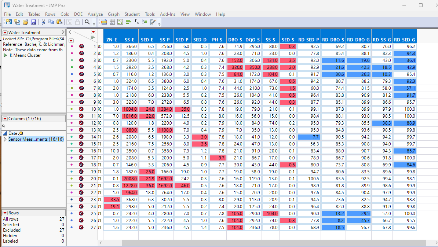Open the Analyze menu
The height and width of the screenshot is (247, 438).
point(95,14)
